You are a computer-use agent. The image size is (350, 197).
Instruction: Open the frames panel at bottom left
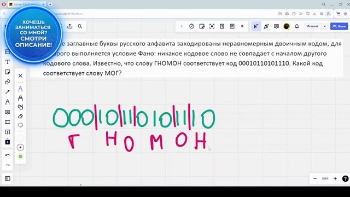click(x=7, y=179)
